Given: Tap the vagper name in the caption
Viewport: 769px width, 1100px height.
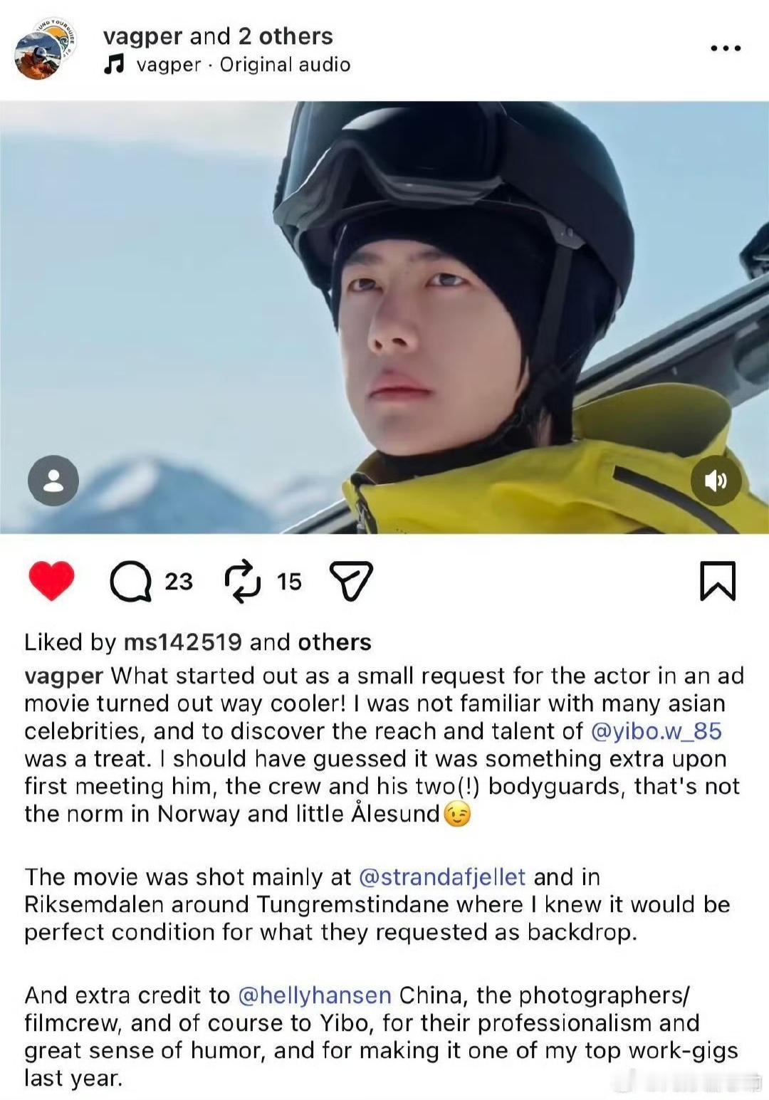Looking at the screenshot, I should click(64, 676).
